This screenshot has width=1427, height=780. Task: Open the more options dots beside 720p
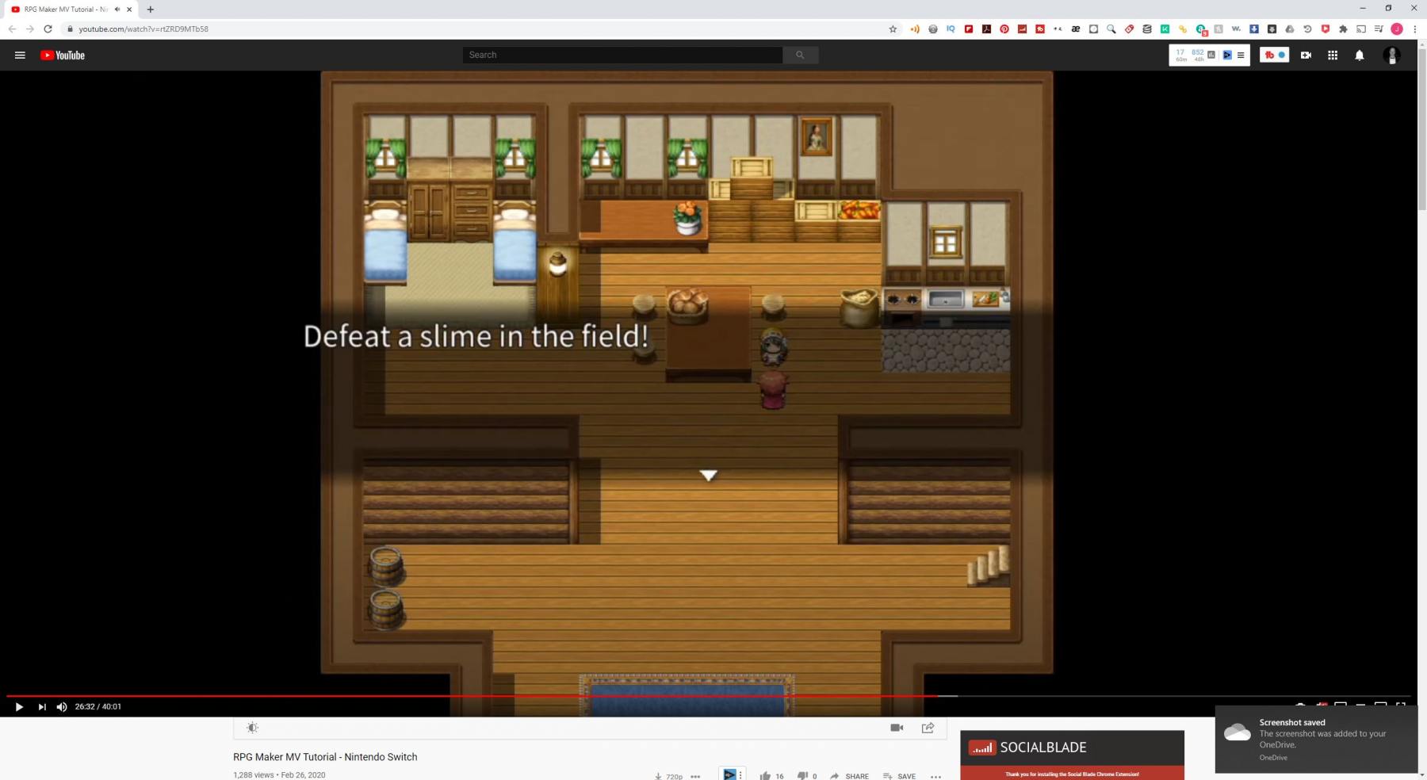pyautogui.click(x=695, y=776)
